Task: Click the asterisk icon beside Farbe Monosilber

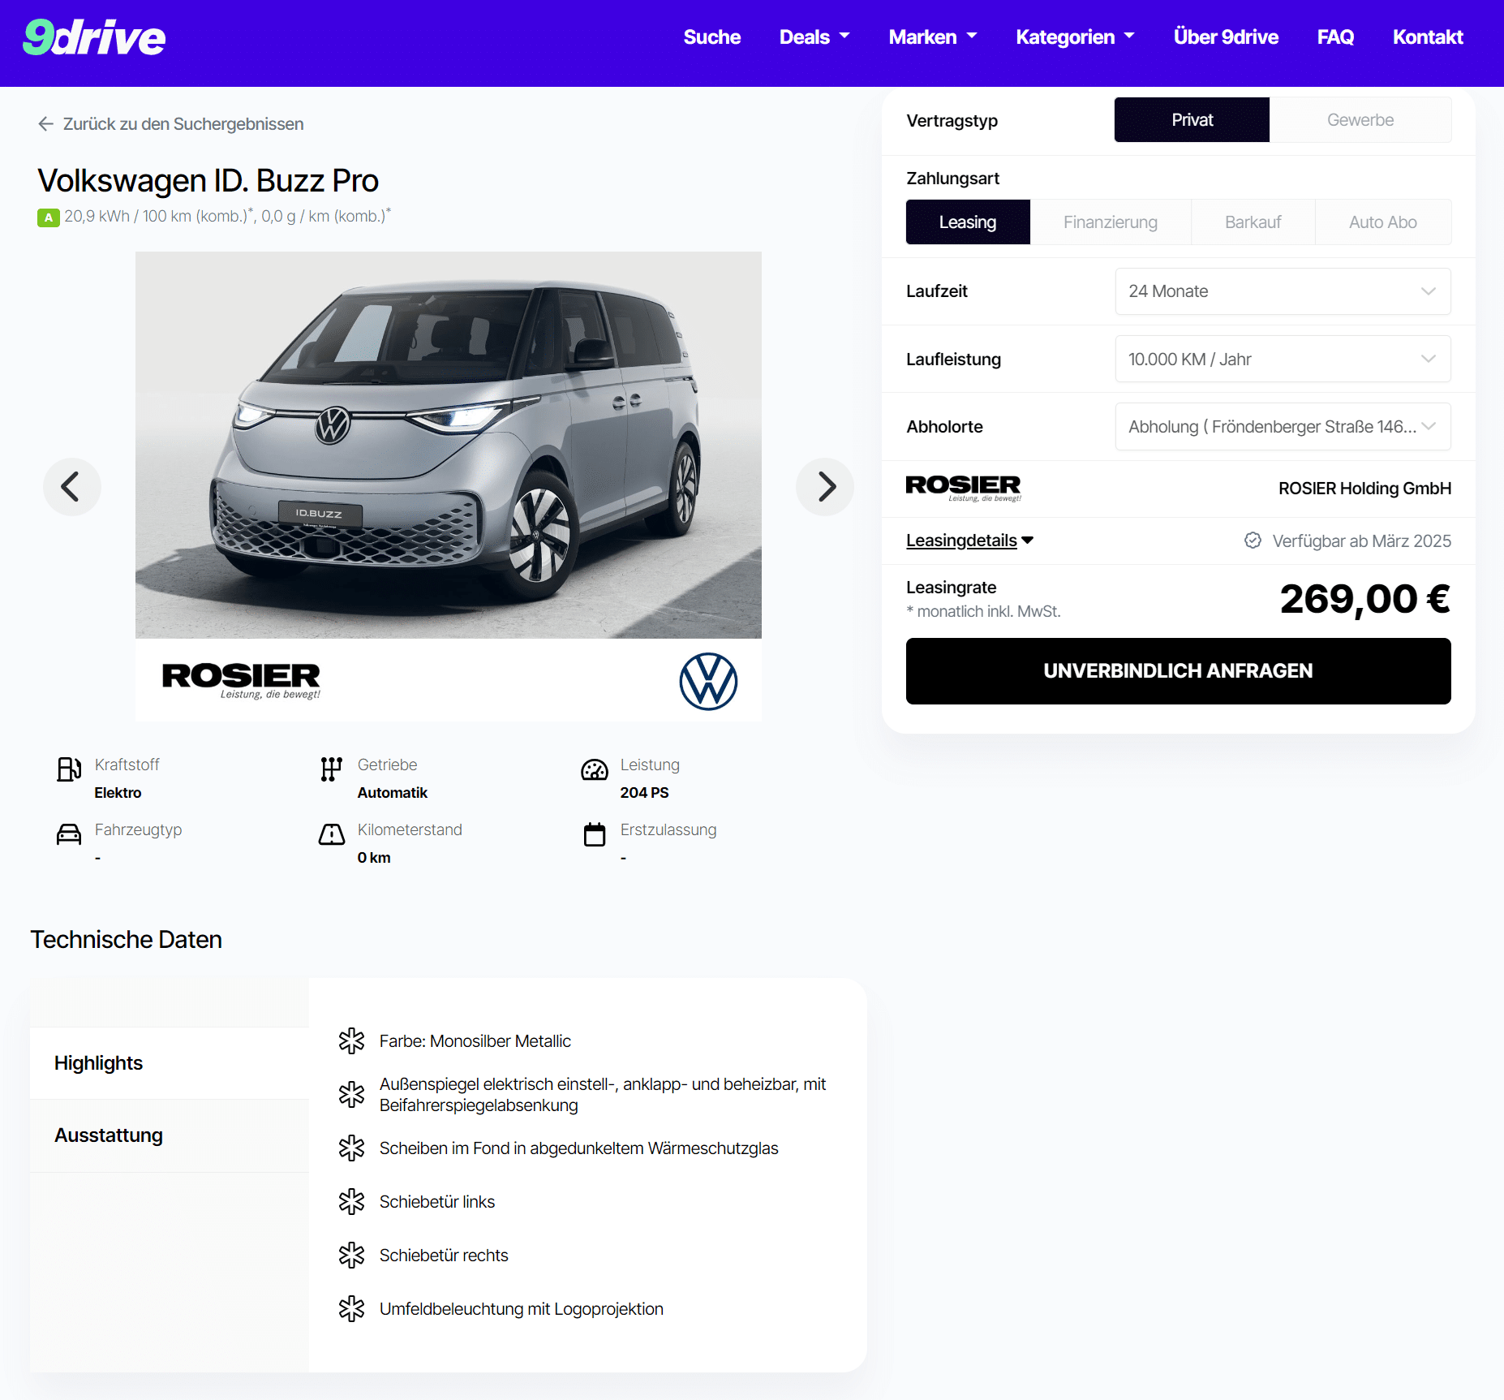Action: [x=351, y=1040]
